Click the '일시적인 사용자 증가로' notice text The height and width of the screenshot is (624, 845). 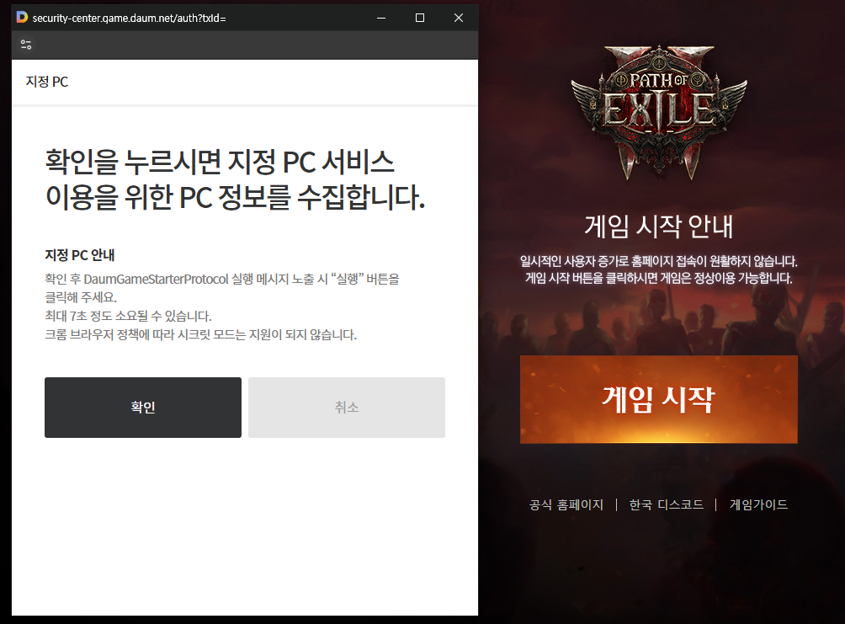click(658, 262)
